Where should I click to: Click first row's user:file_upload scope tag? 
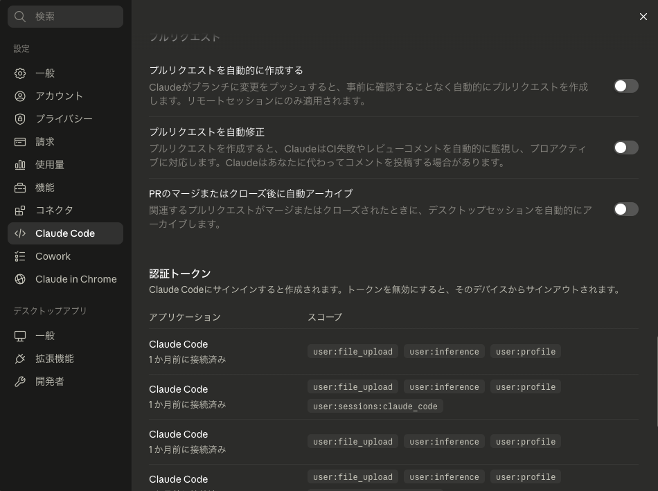coord(353,352)
